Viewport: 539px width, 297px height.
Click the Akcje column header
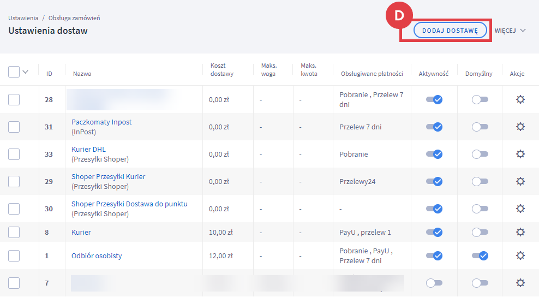(517, 74)
